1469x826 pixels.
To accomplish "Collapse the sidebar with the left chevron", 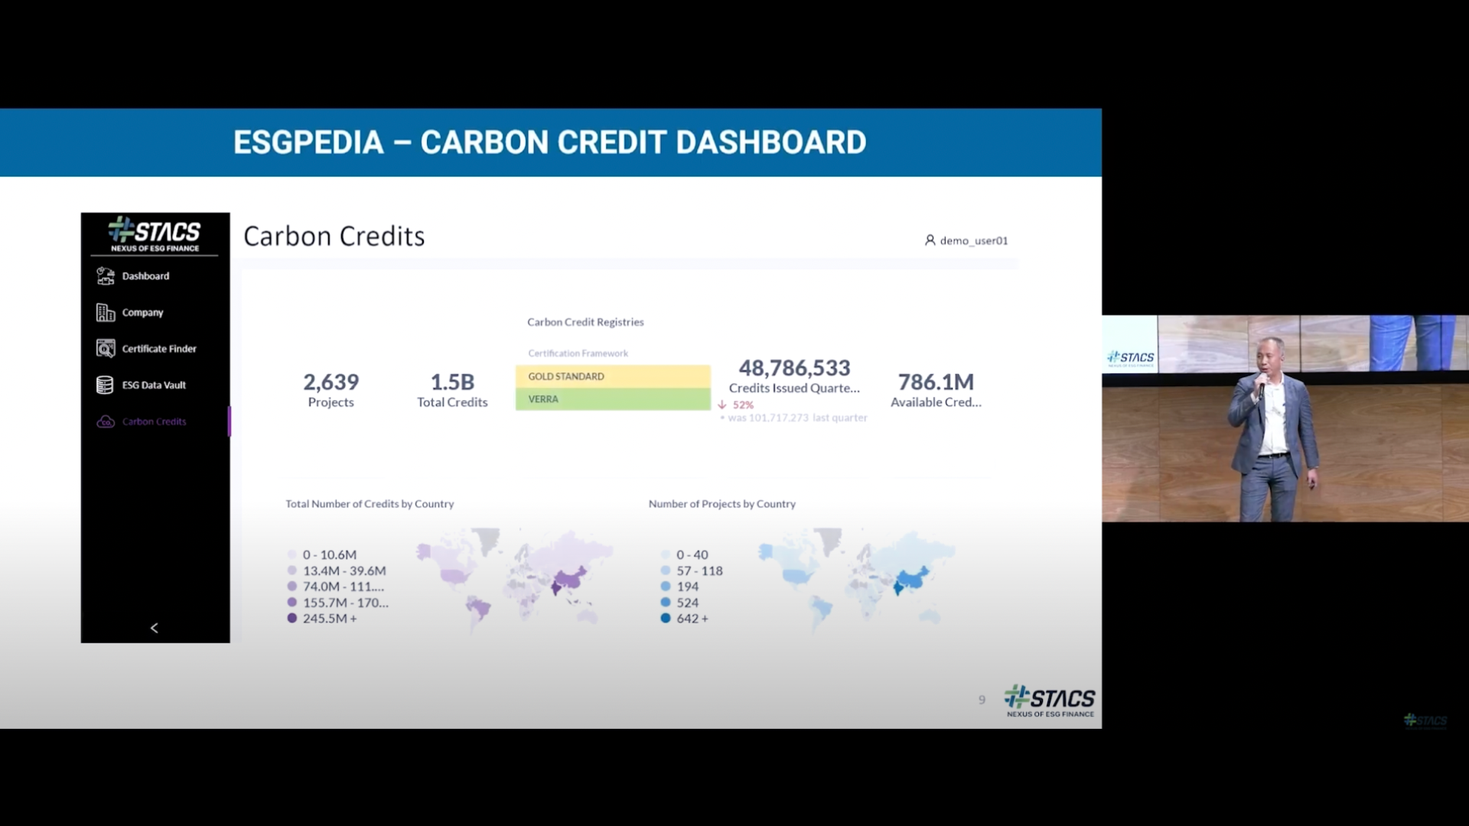I will click(155, 628).
